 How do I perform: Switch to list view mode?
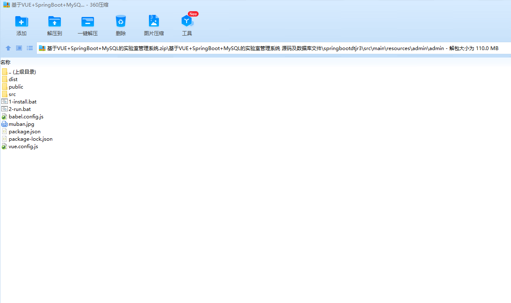[30, 48]
